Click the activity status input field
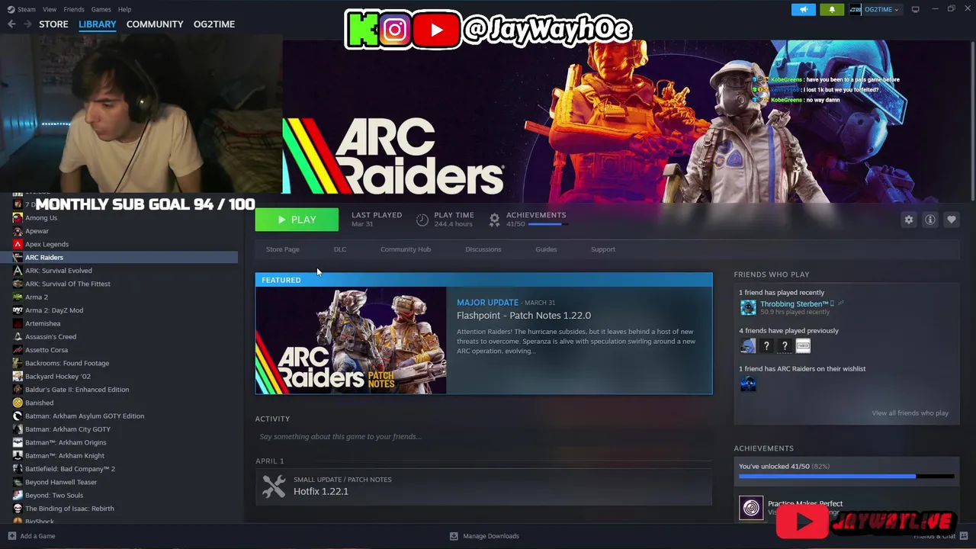The height and width of the screenshot is (549, 976). [x=483, y=437]
